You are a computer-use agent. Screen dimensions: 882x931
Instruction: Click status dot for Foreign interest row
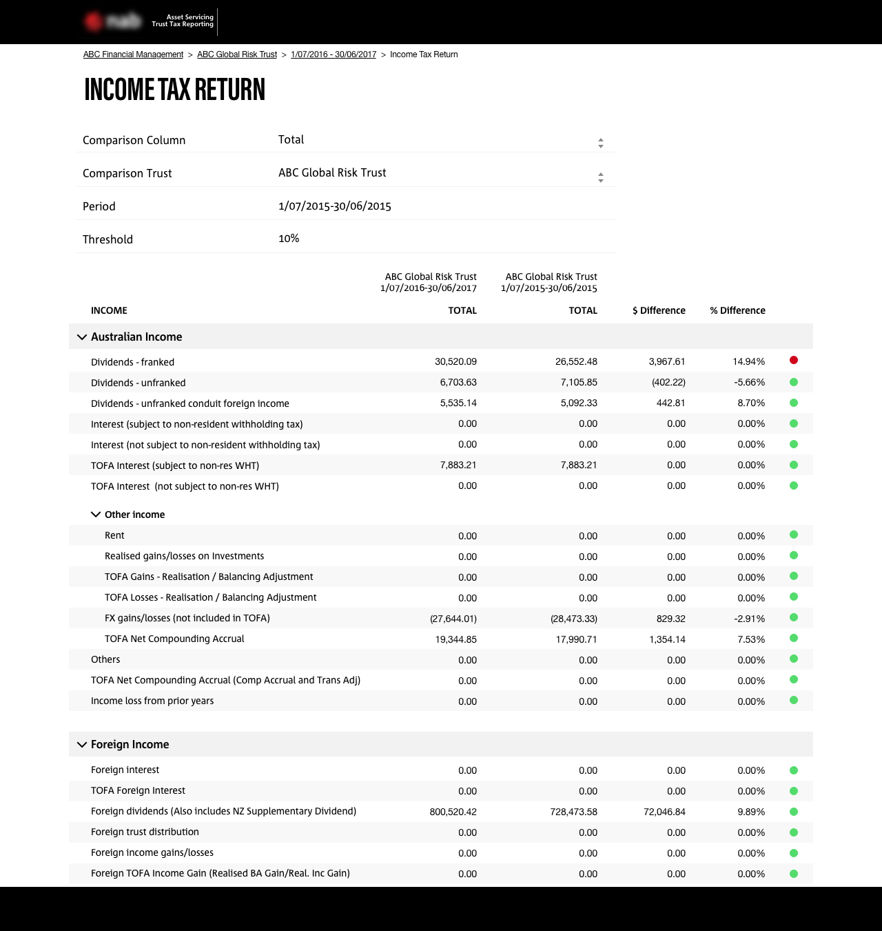[x=794, y=770]
